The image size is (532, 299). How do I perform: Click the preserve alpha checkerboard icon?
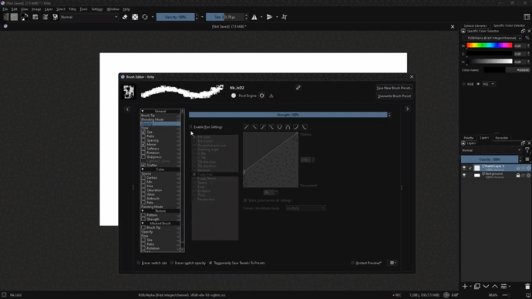tap(135, 17)
